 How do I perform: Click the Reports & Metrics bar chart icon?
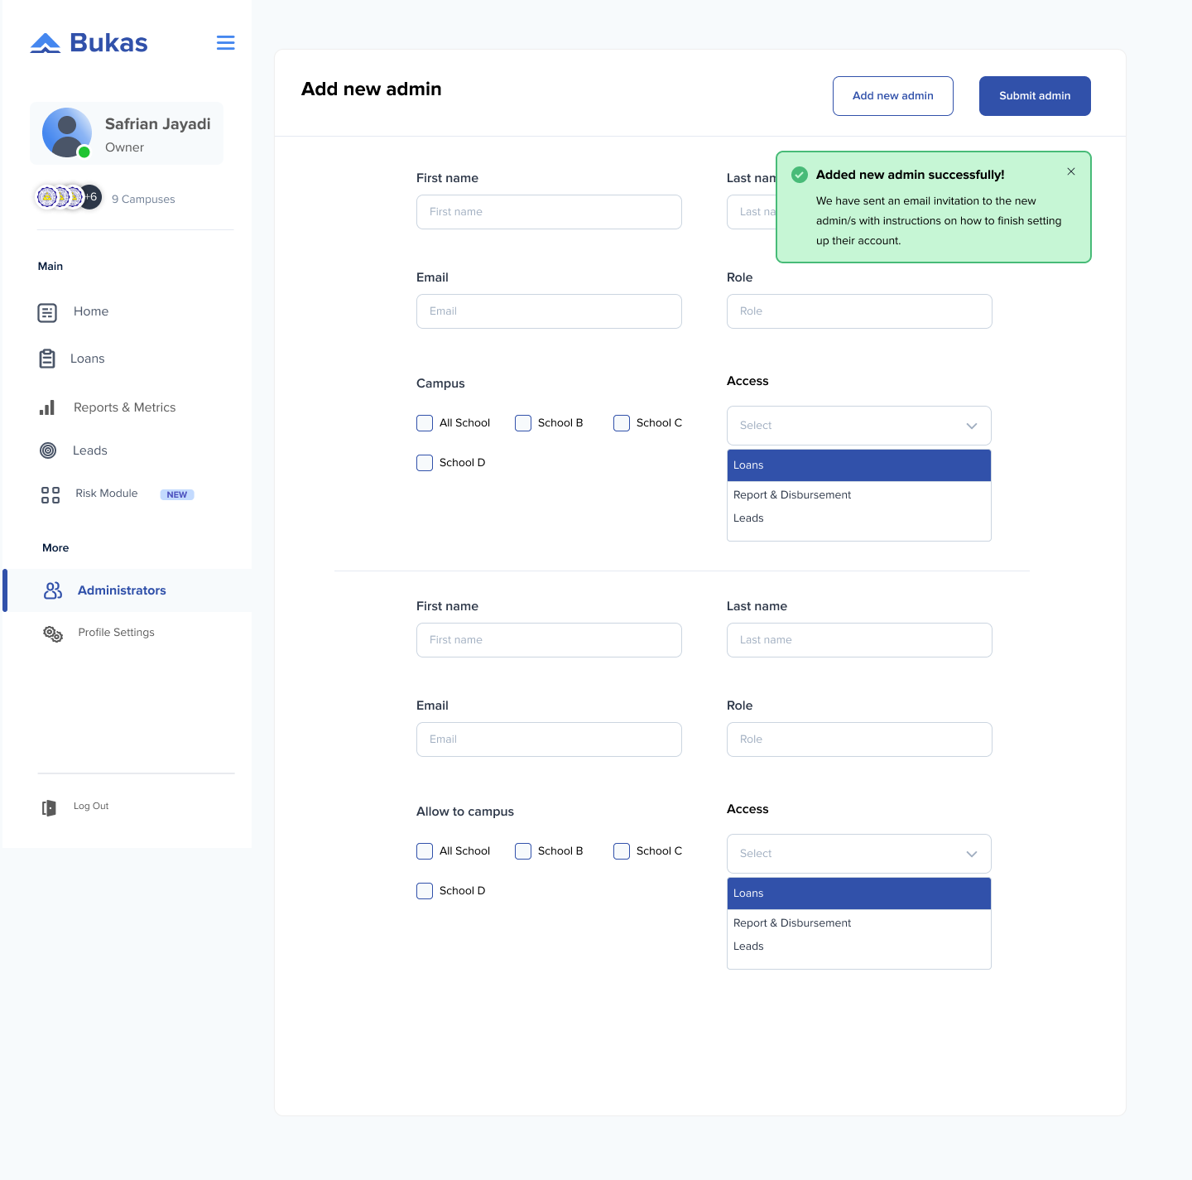pos(47,407)
